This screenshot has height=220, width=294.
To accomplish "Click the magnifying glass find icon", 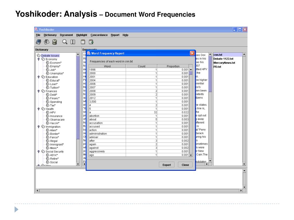I will coord(65,42).
